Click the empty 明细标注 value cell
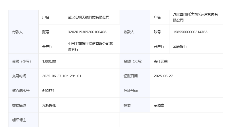The height and width of the screenshot is (133, 232). coord(79,120)
